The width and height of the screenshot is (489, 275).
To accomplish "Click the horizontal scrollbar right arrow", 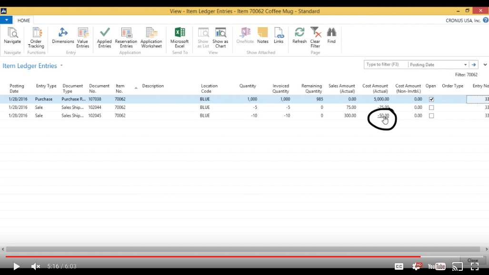I will pos(486,249).
